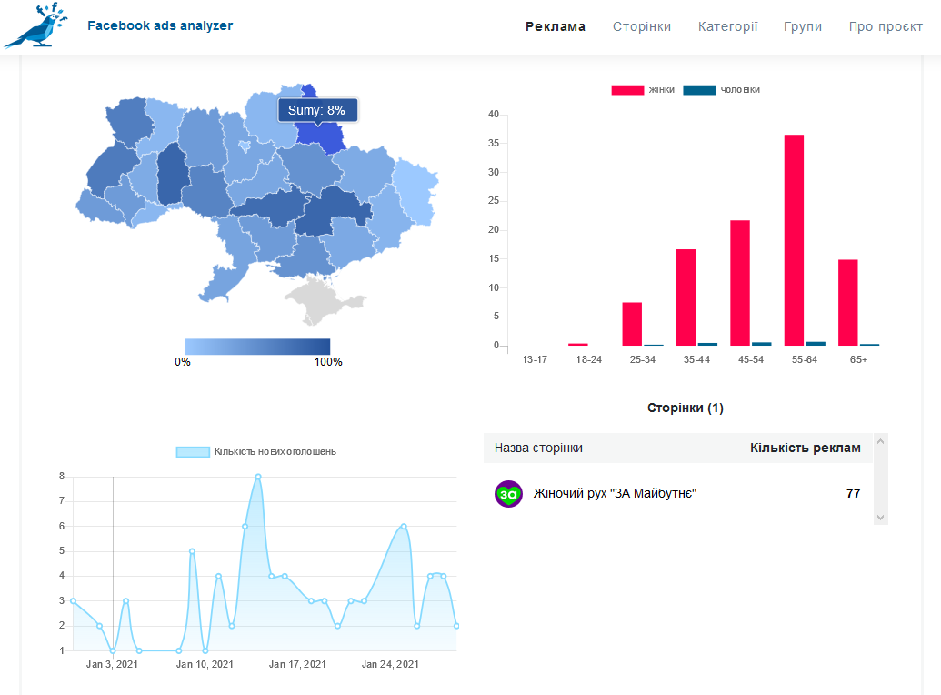Image resolution: width=941 pixels, height=695 pixels.
Task: Toggle the 'Кількість нових оголошень' legend box
Action: coord(193,452)
